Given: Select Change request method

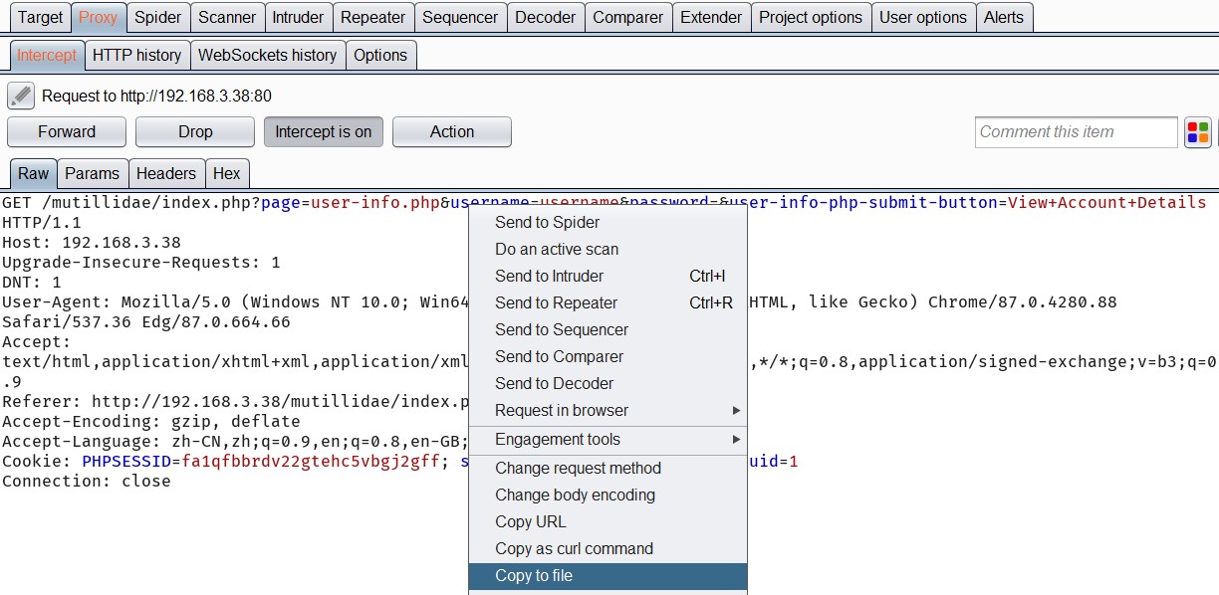Looking at the screenshot, I should coord(608,468).
